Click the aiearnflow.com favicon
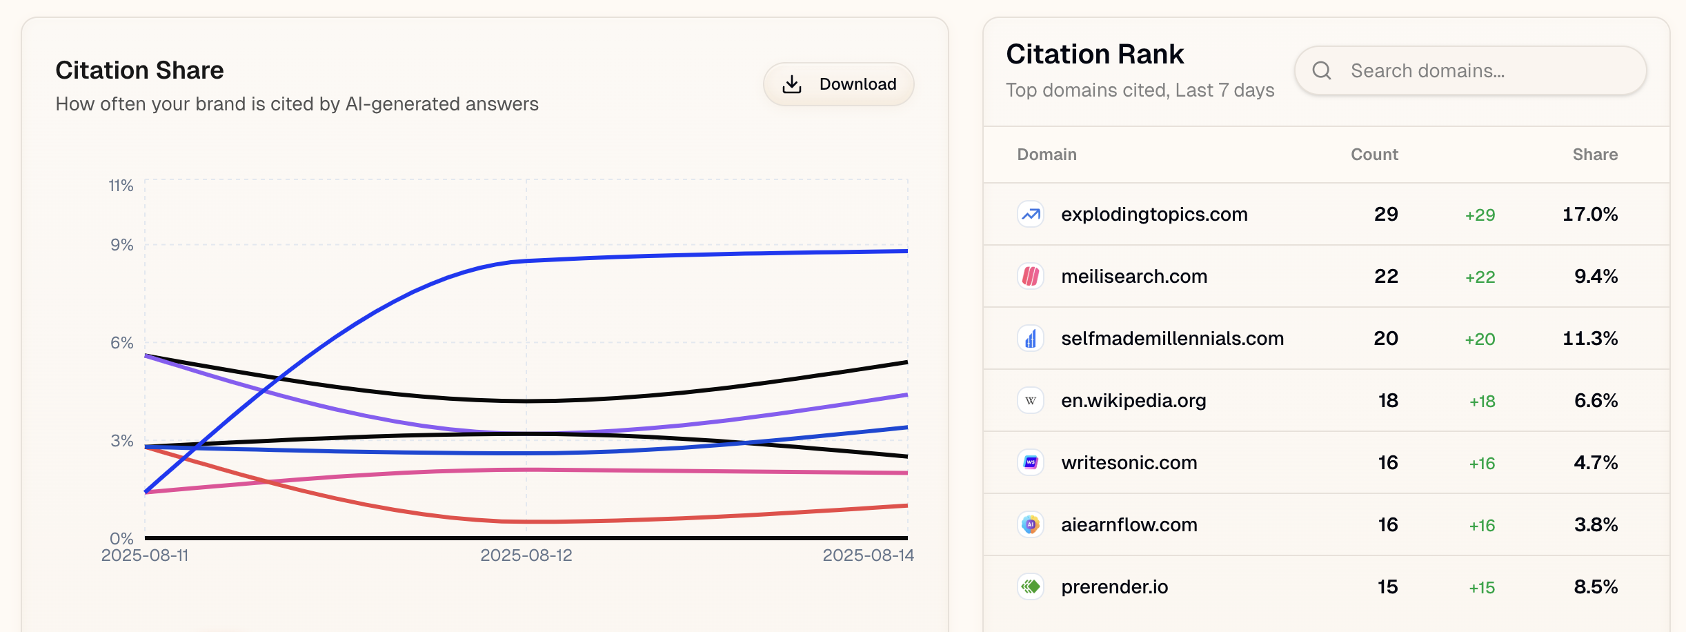The image size is (1686, 632). [1031, 524]
